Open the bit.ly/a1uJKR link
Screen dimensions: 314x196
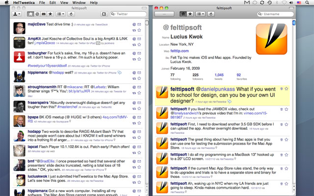pos(79,91)
